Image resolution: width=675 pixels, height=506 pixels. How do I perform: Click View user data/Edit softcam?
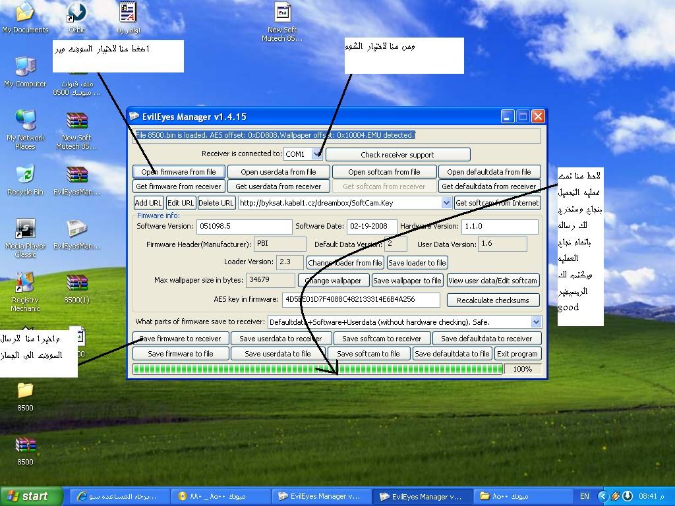(493, 281)
